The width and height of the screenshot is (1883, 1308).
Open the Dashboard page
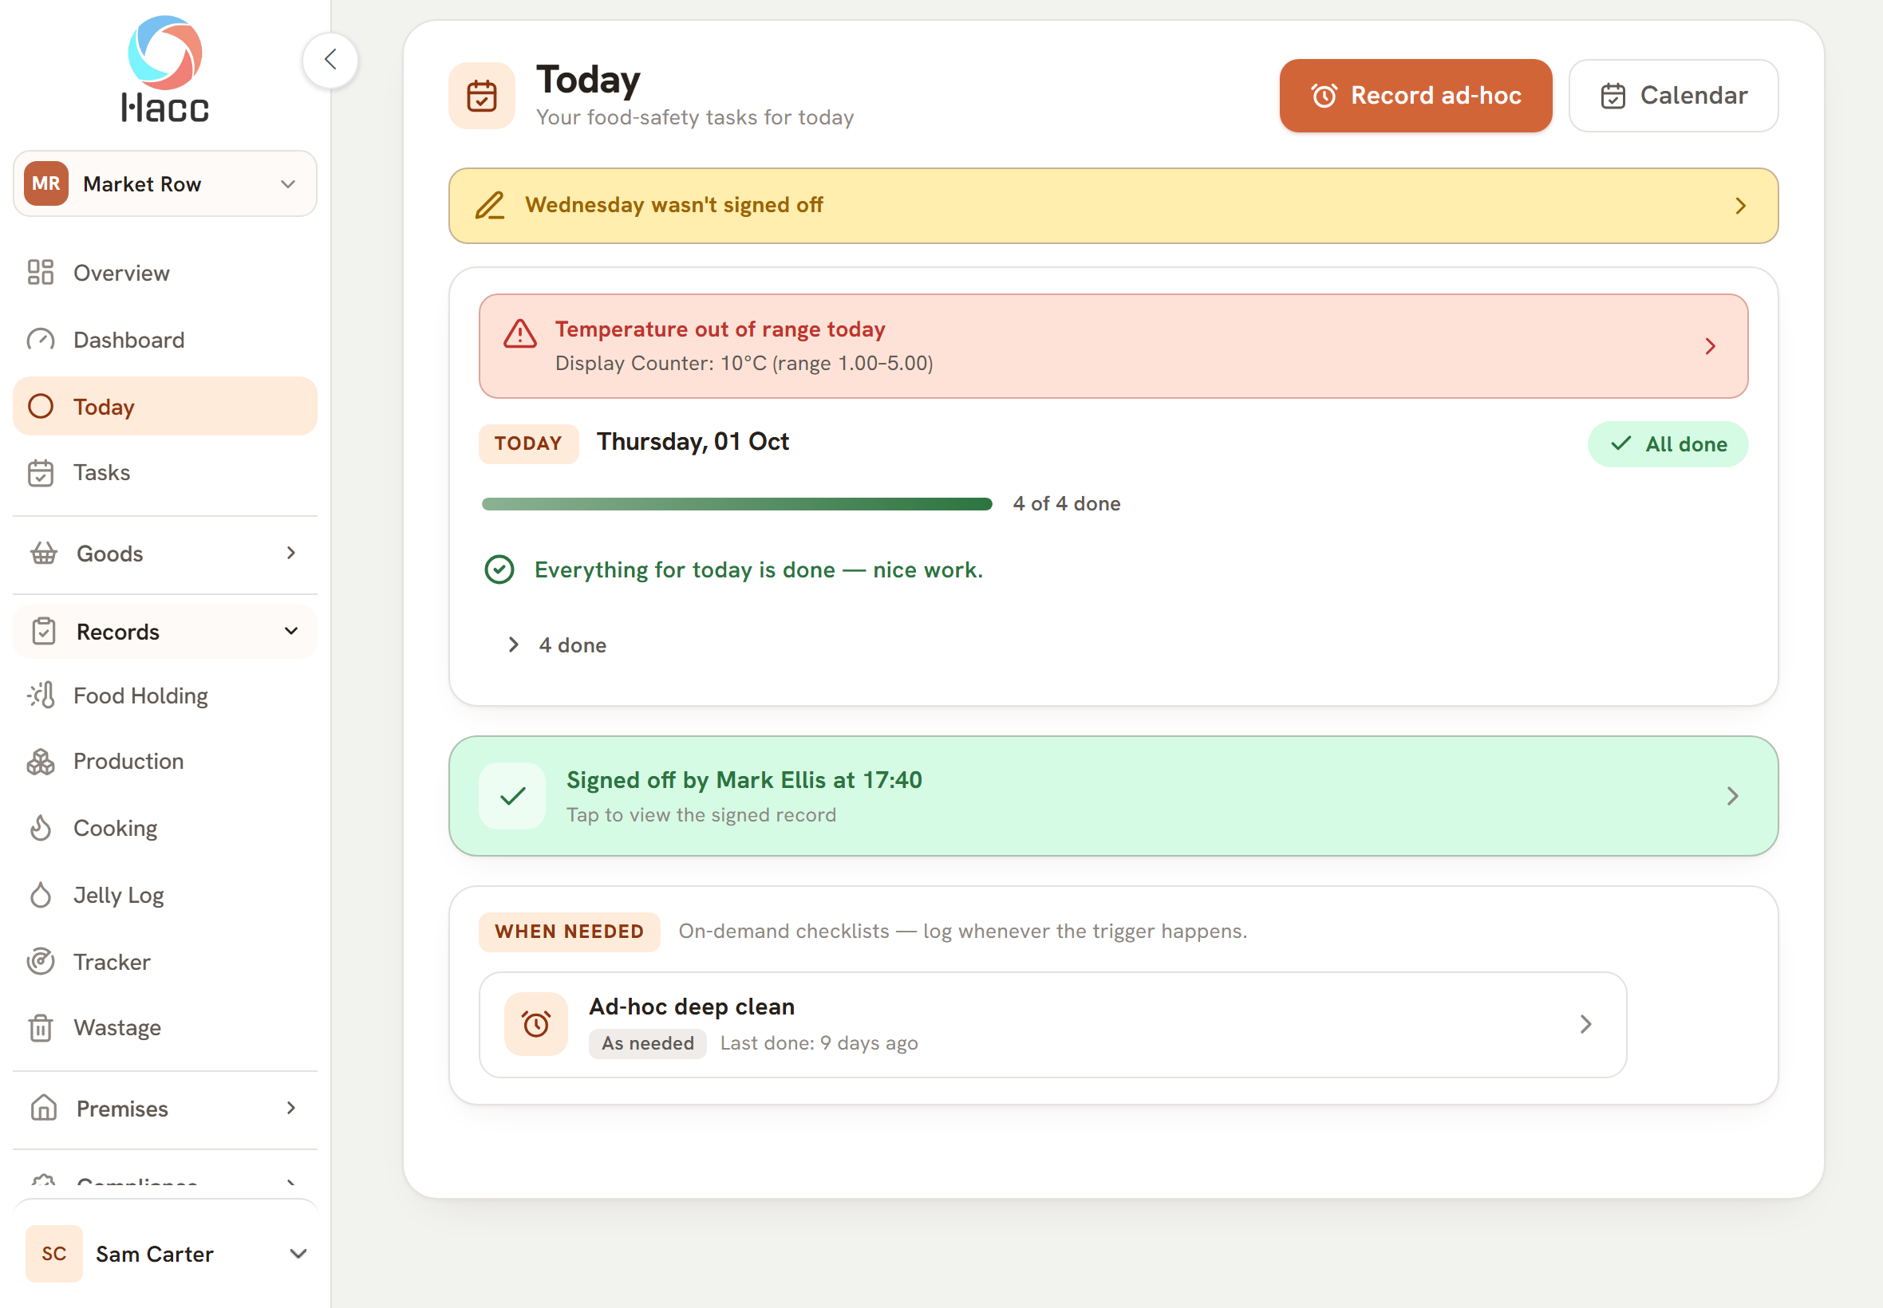[x=165, y=339]
